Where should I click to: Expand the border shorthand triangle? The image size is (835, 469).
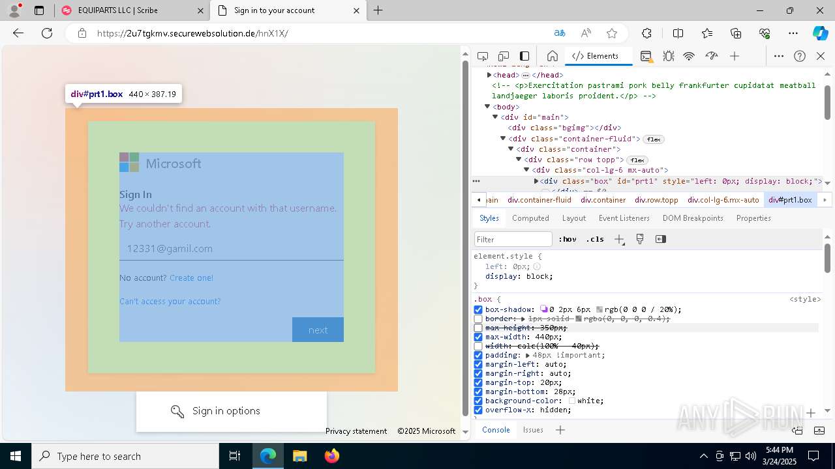(523, 319)
